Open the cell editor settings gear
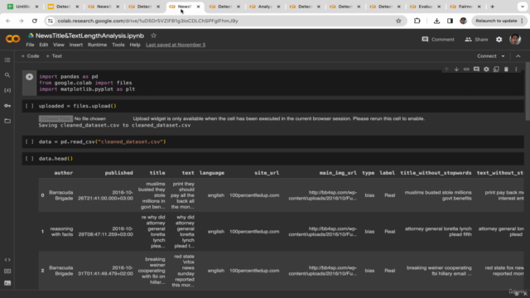 tap(486, 70)
